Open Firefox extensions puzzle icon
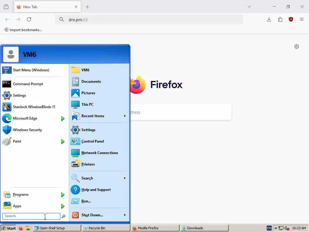 (280, 19)
